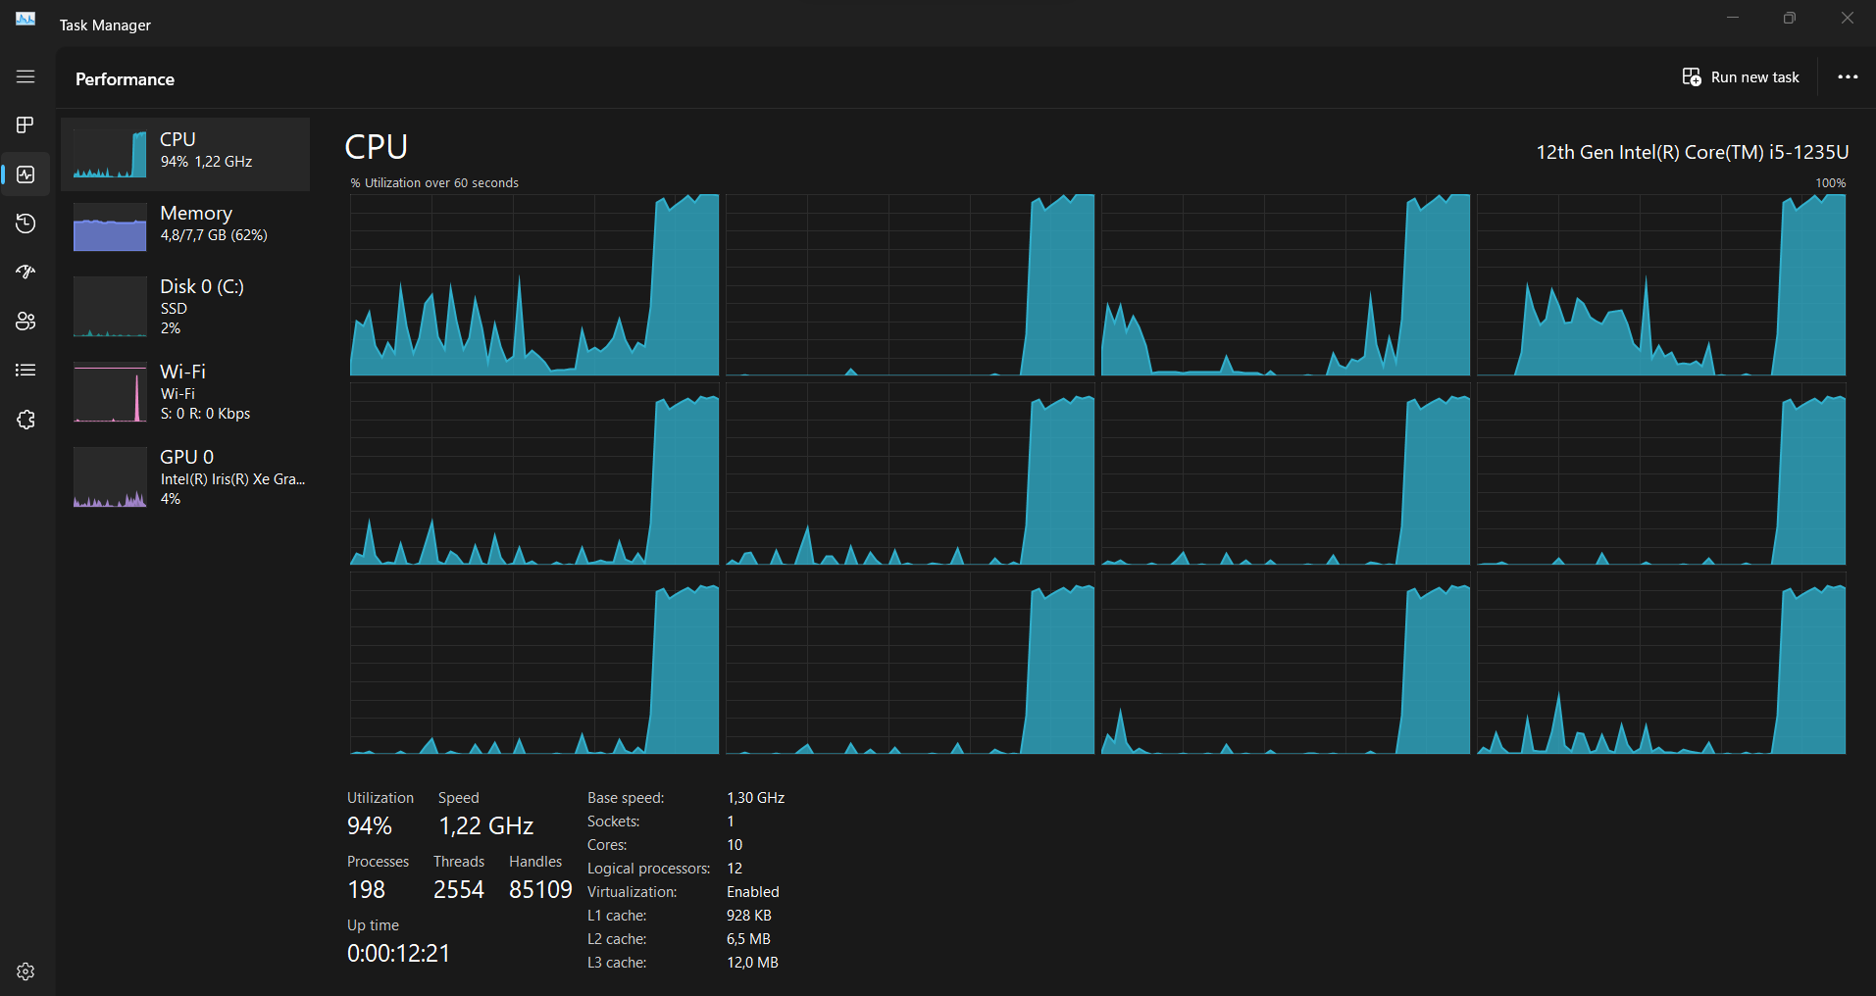Select the Performance page icon
The image size is (1876, 996).
25,174
